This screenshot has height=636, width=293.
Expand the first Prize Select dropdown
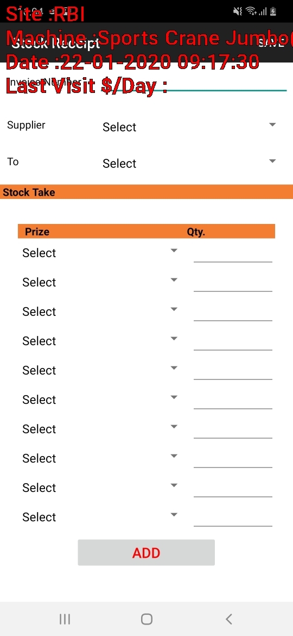click(x=100, y=252)
